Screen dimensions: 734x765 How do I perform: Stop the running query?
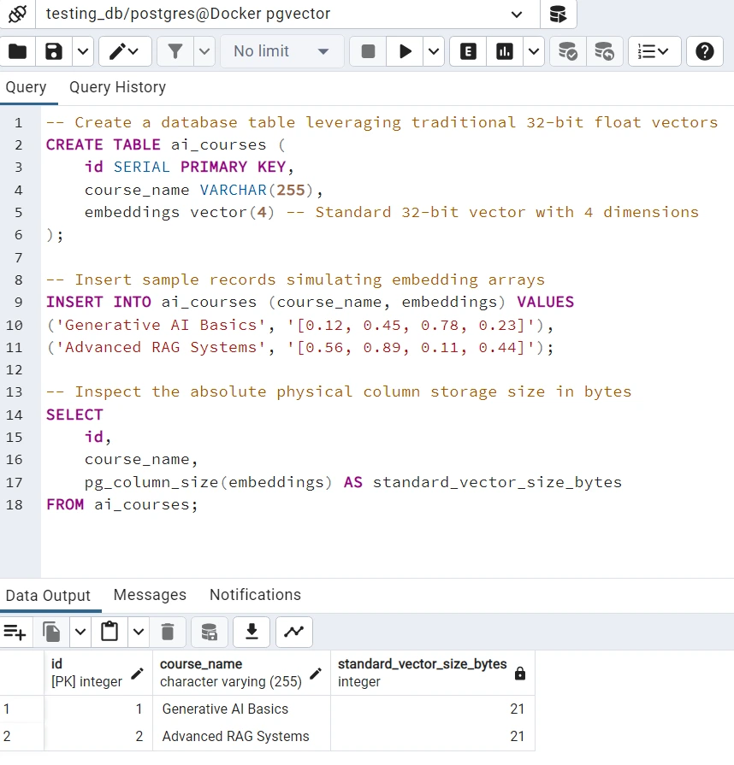coord(368,51)
